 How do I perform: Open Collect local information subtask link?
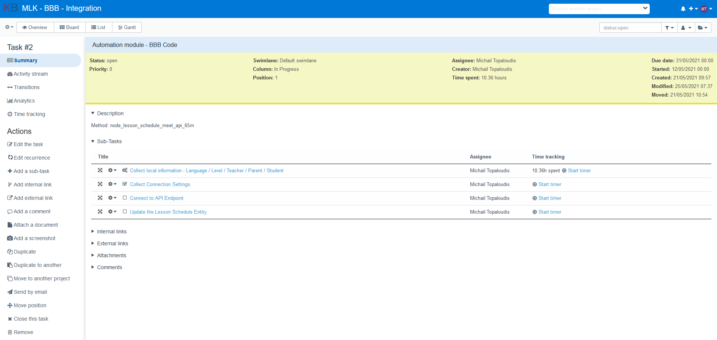(x=207, y=170)
